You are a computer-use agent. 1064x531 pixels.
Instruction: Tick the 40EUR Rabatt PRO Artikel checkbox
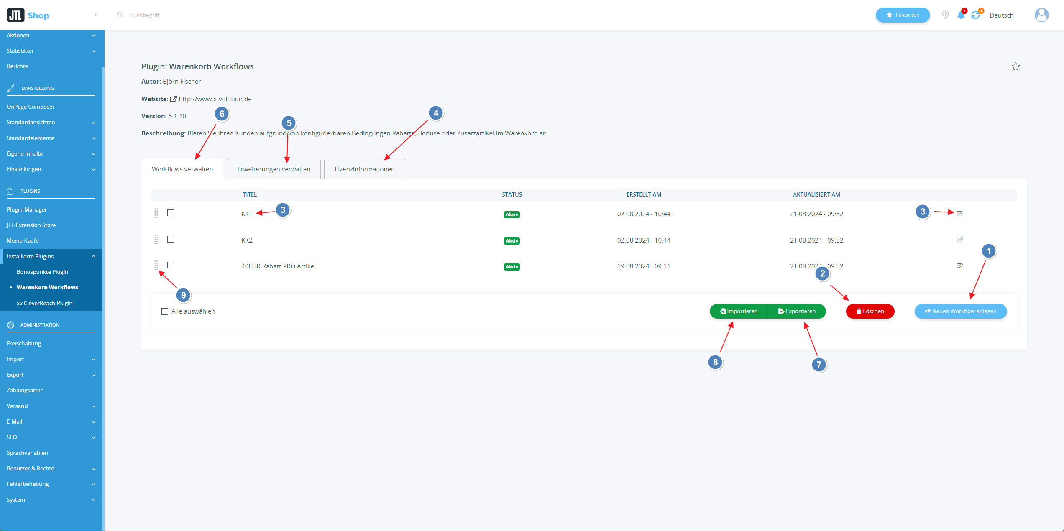pos(171,265)
